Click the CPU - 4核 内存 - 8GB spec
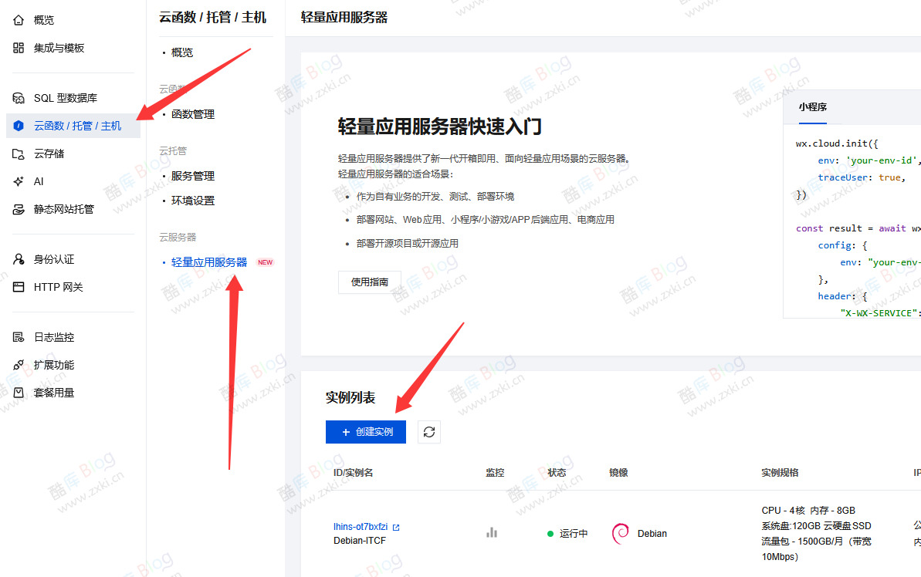Screen dimensions: 921x577 pyautogui.click(x=808, y=511)
